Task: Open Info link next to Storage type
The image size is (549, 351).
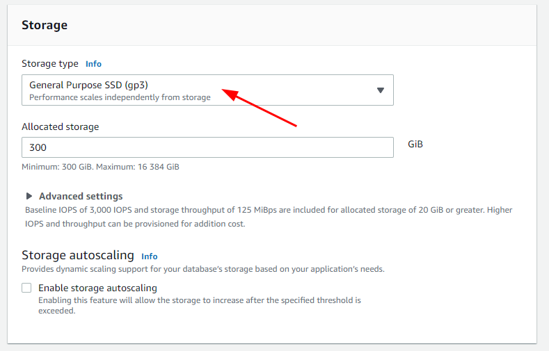Action: coord(93,64)
